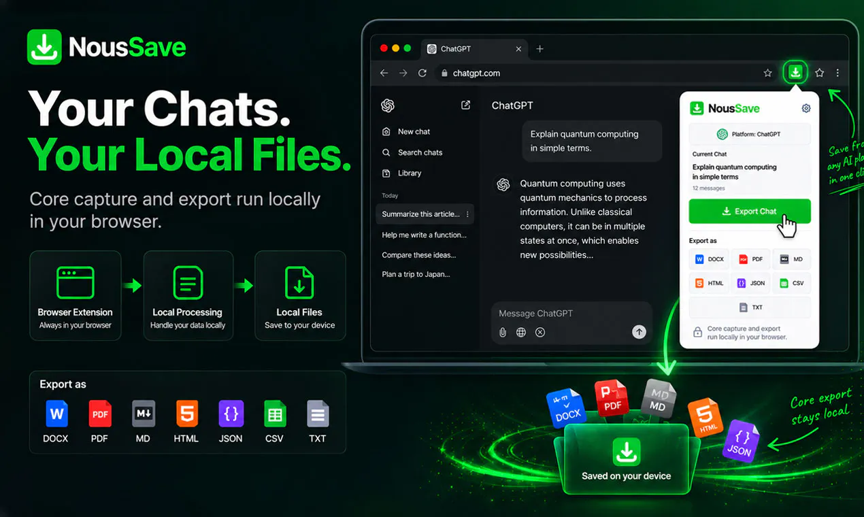Choose MD format in the NousSave popup
This screenshot has height=517, width=864.
791,259
